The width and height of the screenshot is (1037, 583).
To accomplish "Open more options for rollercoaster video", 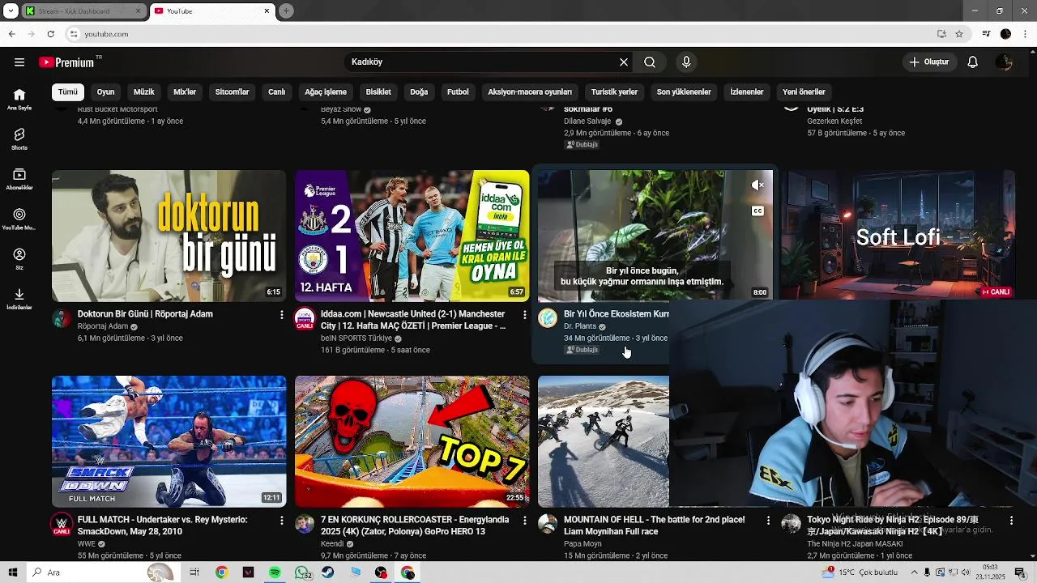I will 525,520.
